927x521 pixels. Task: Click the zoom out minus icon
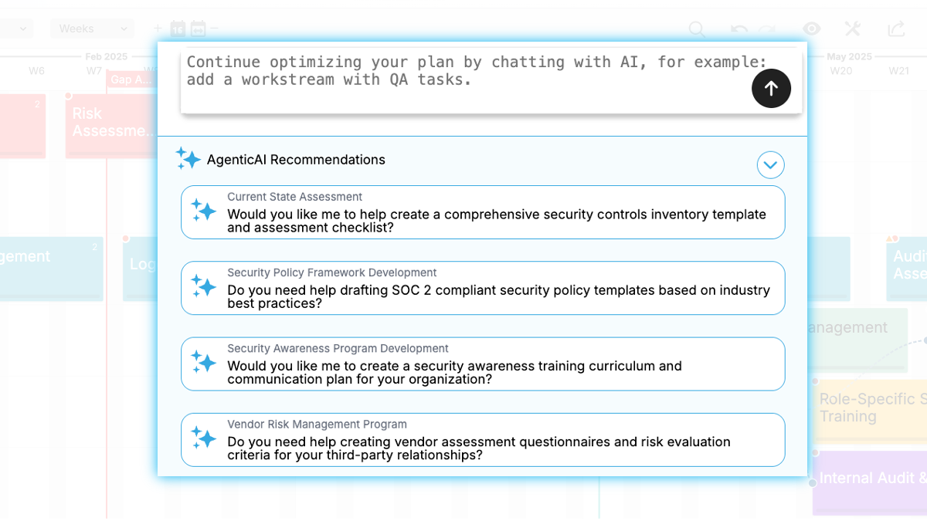click(x=214, y=29)
